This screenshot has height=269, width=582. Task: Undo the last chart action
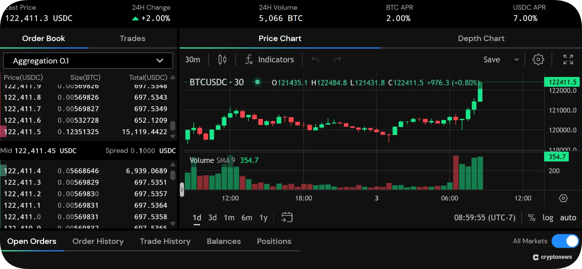pyautogui.click(x=315, y=59)
